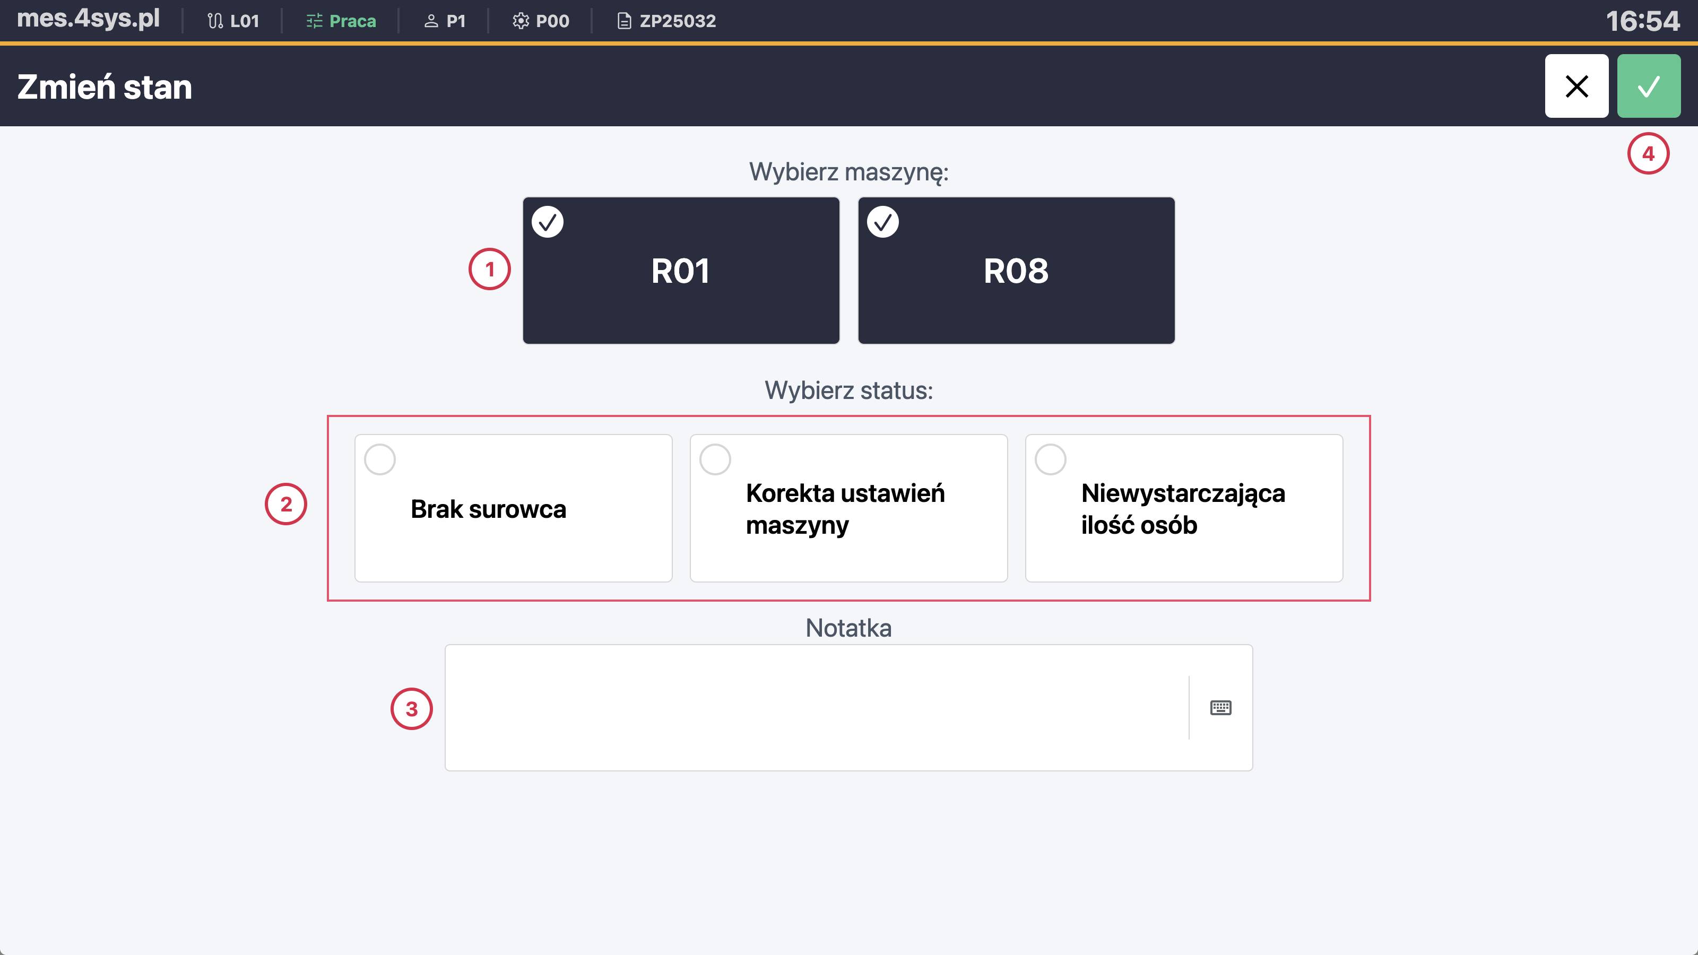Click the person icon beside P1
Screen dimensions: 1698x955
[x=431, y=21]
